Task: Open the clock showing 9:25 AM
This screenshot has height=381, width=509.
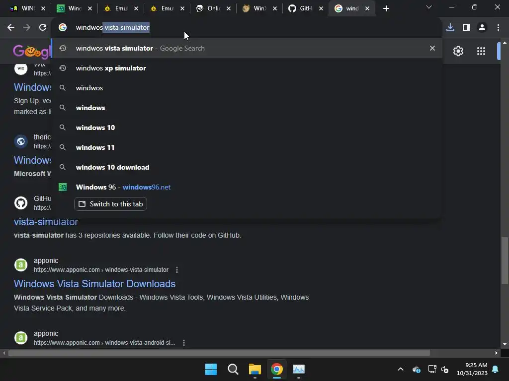Action: pyautogui.click(x=472, y=369)
